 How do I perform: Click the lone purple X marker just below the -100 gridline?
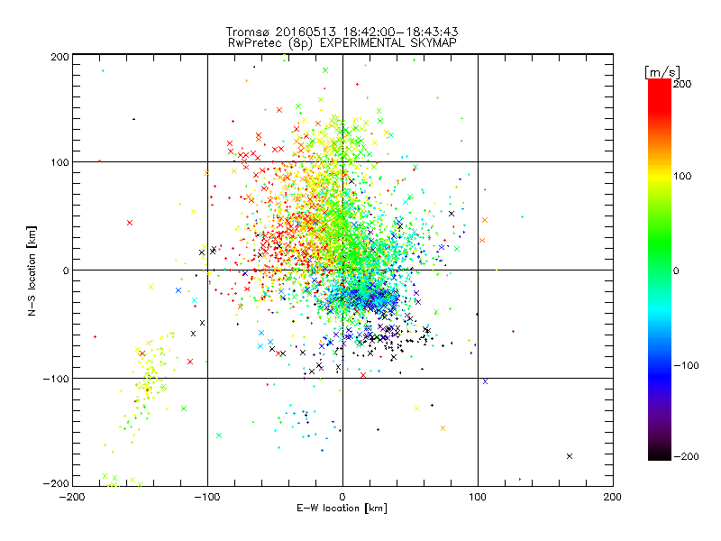click(485, 381)
